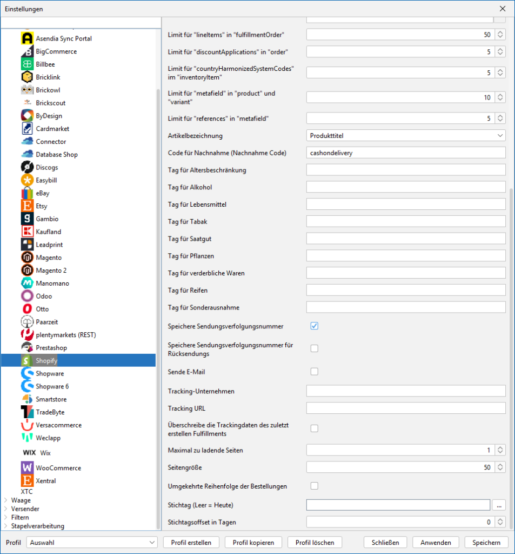
Task: Select the Shopware 6 icon
Action: 27,386
